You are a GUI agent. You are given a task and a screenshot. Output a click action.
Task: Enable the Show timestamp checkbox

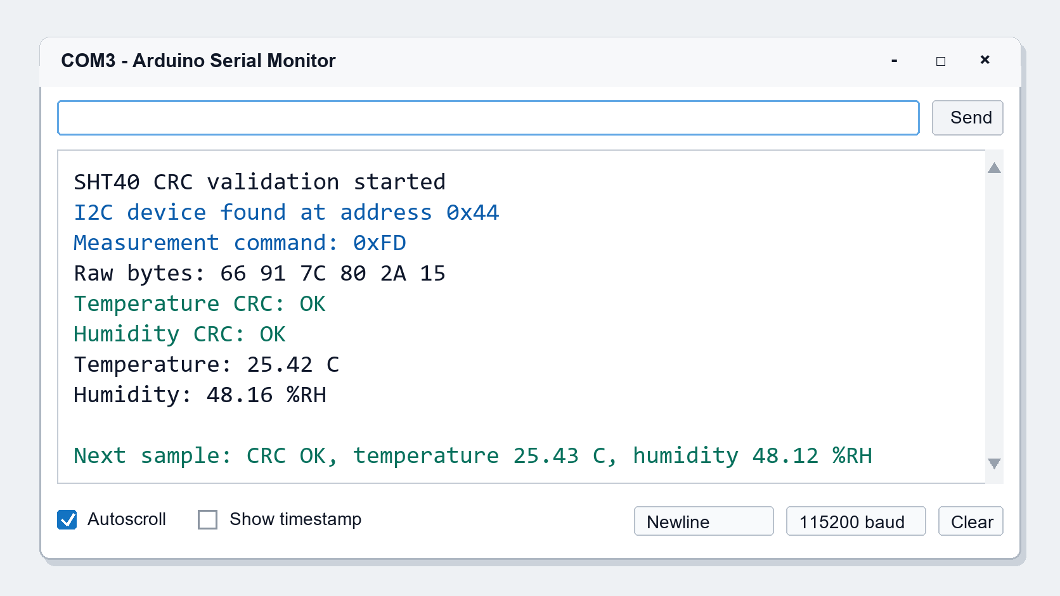click(207, 519)
